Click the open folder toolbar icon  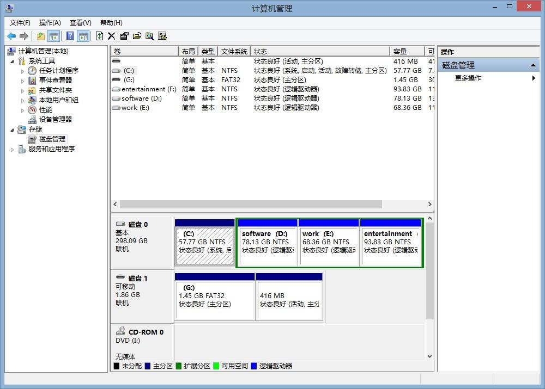(137, 36)
